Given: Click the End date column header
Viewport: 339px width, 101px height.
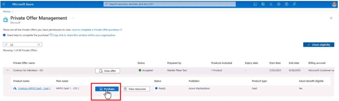Looking at the screenshot, I should click(294, 63).
